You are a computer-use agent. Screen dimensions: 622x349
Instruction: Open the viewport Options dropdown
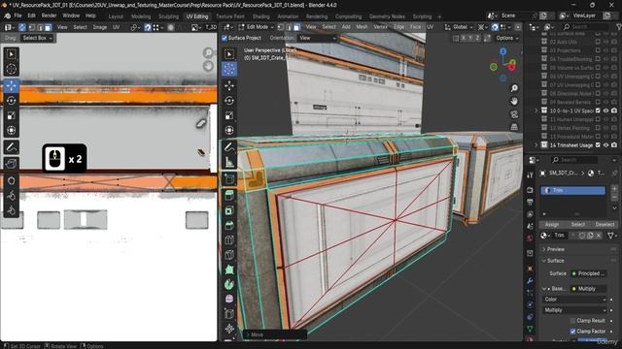coord(507,38)
